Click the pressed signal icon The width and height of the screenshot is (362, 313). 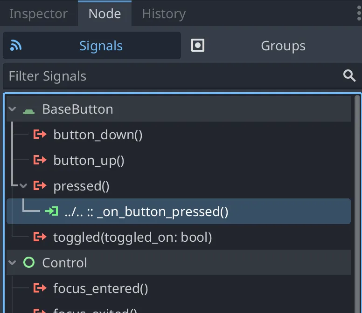[x=40, y=186]
